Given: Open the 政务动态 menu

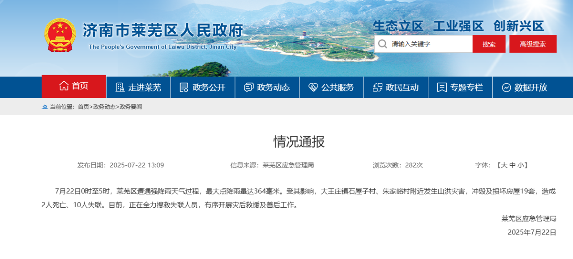Looking at the screenshot, I should point(267,88).
